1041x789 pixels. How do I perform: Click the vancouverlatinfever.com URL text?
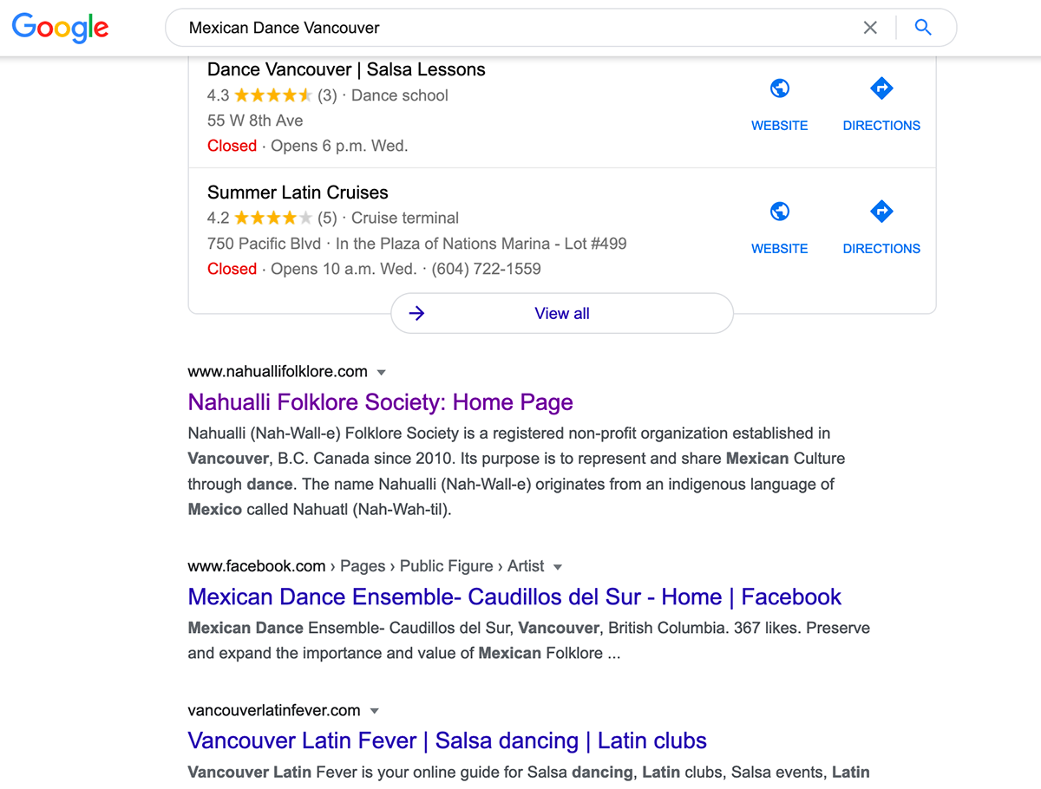pyautogui.click(x=274, y=711)
